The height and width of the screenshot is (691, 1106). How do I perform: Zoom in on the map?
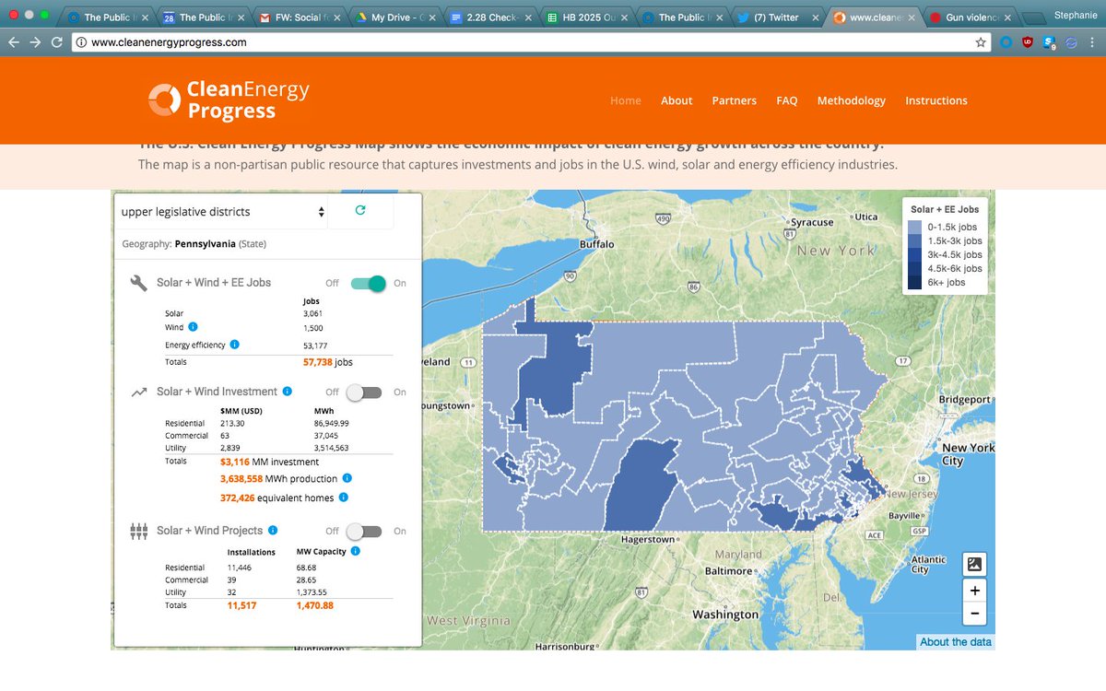point(974,590)
